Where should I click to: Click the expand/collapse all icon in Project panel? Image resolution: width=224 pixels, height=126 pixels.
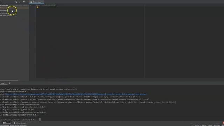[20, 2]
